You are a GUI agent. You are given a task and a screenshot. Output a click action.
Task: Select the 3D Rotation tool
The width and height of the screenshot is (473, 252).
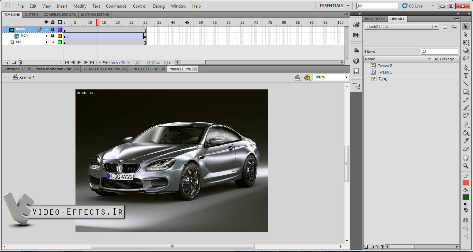click(x=466, y=50)
